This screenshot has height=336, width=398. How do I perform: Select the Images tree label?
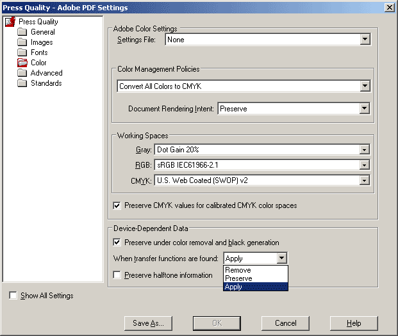pyautogui.click(x=42, y=42)
